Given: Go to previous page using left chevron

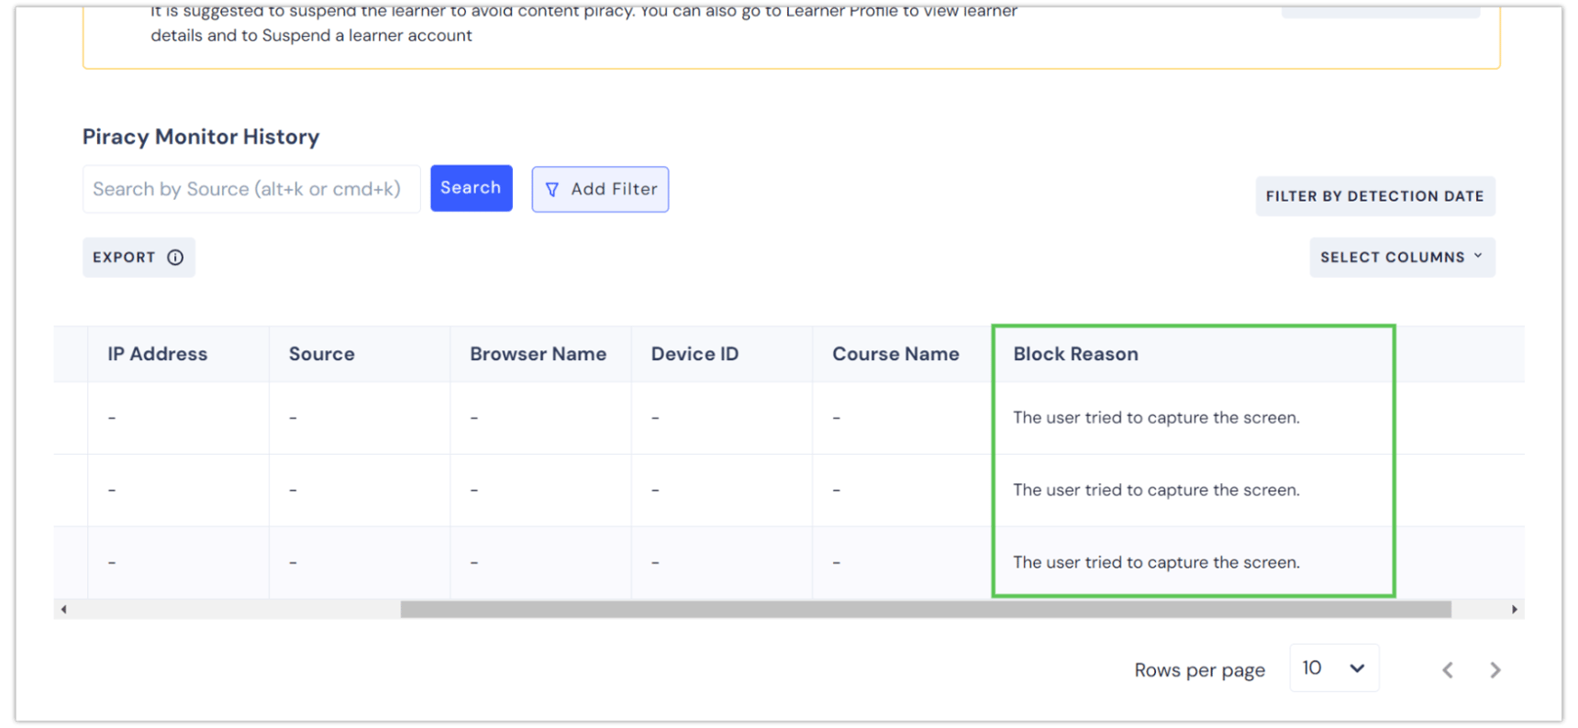Looking at the screenshot, I should coord(1448,670).
